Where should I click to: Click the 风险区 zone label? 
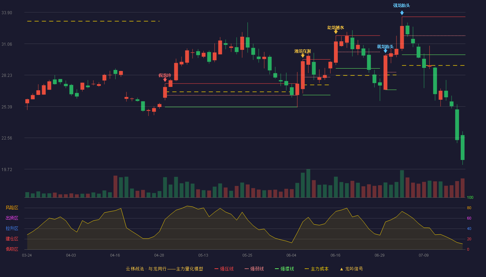click(x=12, y=208)
